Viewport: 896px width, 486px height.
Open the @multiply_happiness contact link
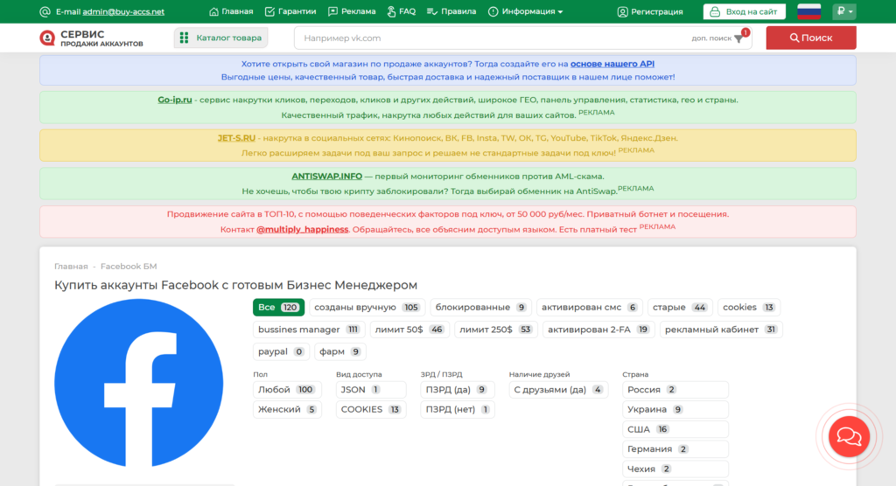302,229
